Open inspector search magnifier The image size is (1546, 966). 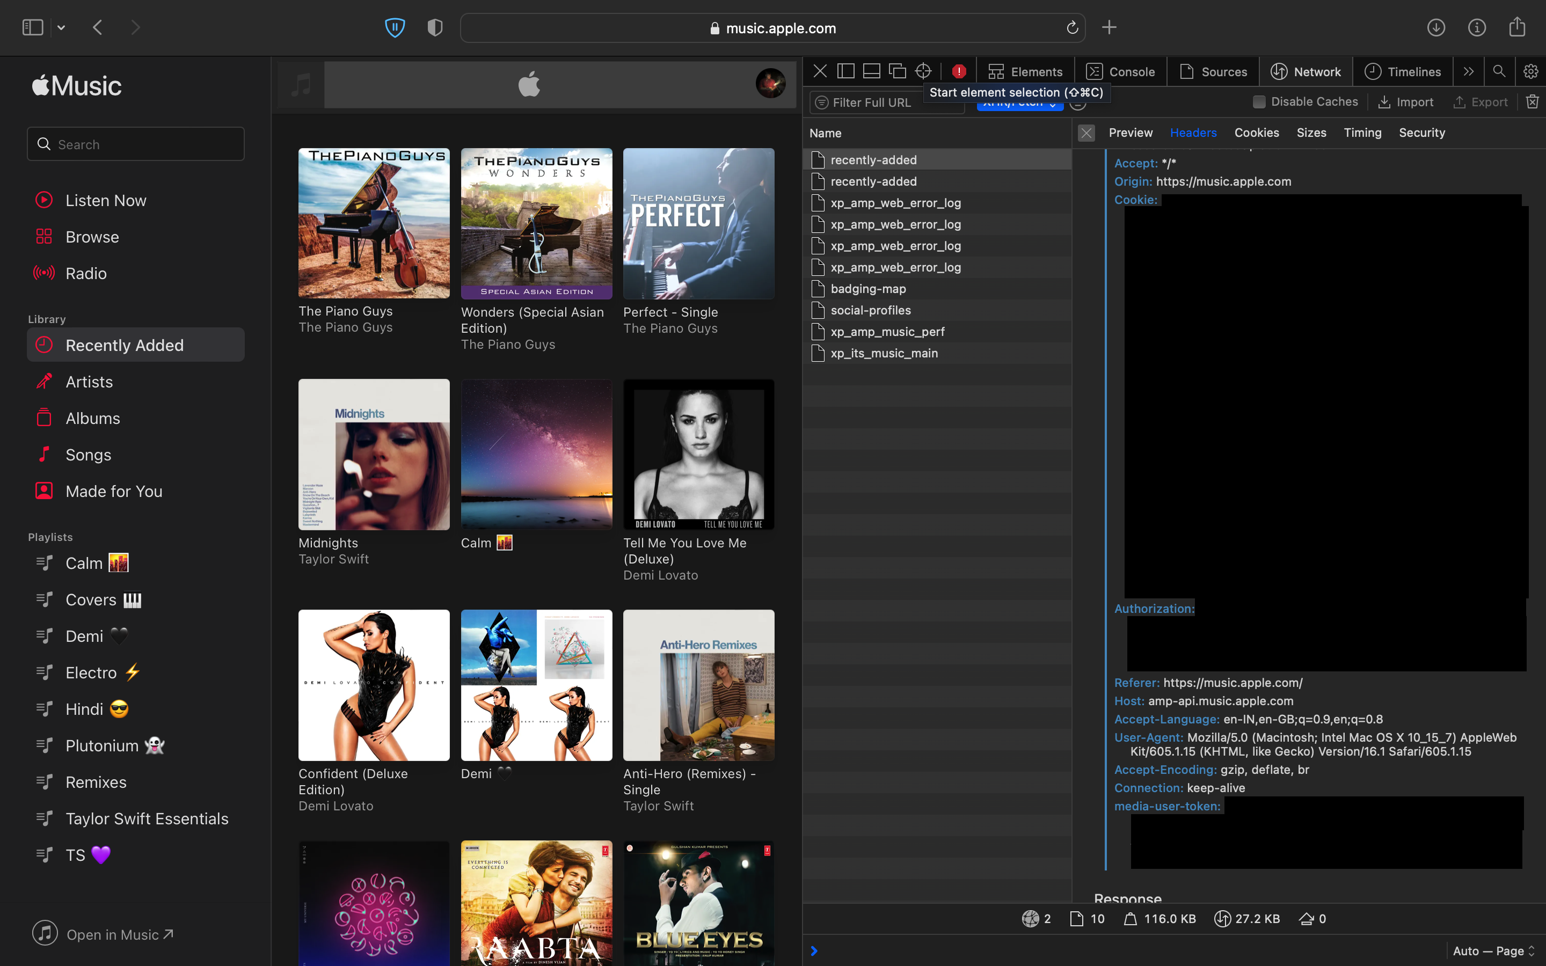(1499, 71)
